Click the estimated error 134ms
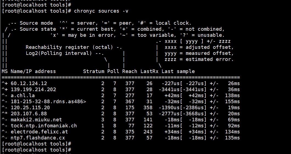Screen dimensions: 291x154 (232, 132)
